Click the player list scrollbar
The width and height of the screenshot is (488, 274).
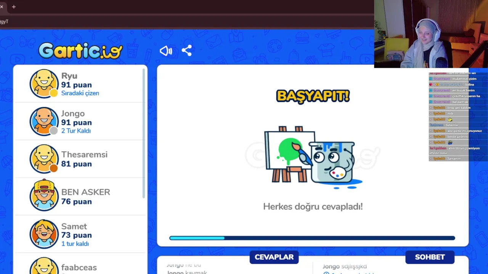pos(144,133)
